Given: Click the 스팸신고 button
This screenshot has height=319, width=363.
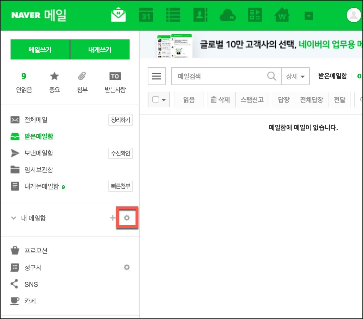Looking at the screenshot, I should pyautogui.click(x=252, y=99).
